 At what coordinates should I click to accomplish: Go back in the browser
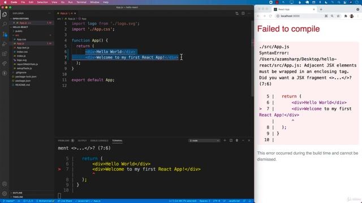[x=258, y=16]
